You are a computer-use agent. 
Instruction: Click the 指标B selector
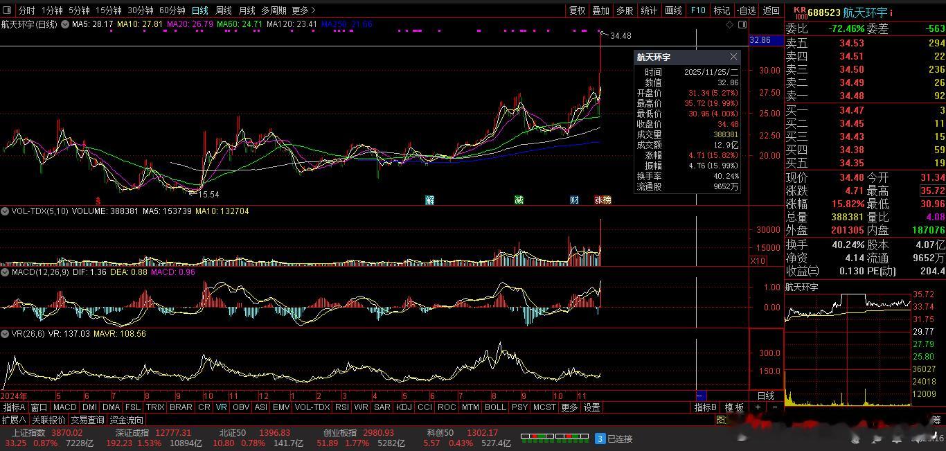click(x=706, y=407)
